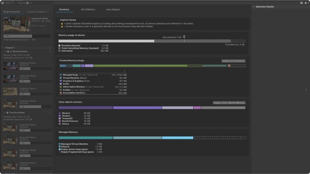Switch to the Unity Objects tab
This screenshot has width=310, height=174.
[x=113, y=9]
